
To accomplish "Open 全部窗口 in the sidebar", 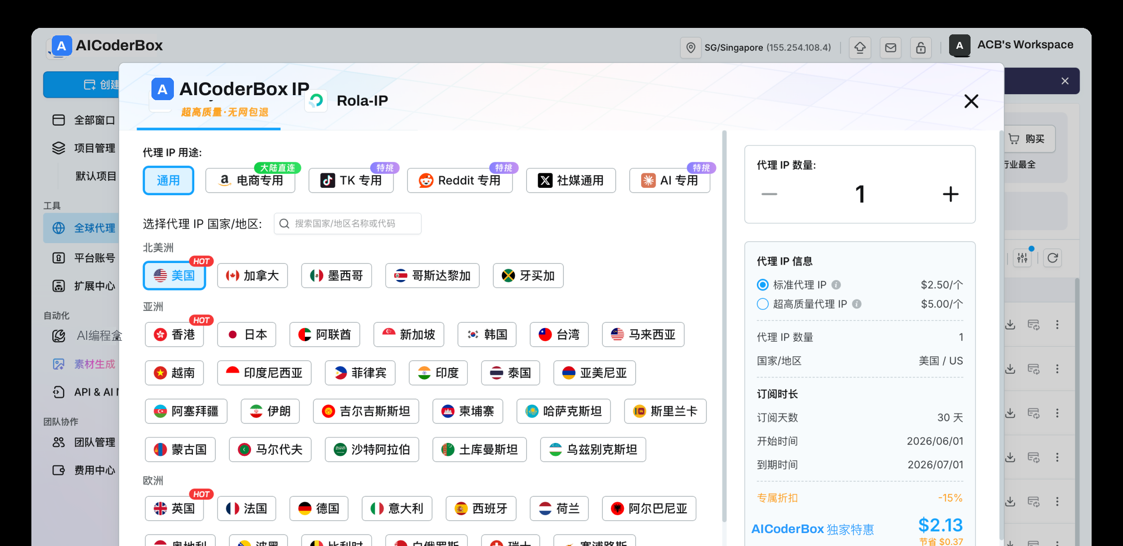I will pyautogui.click(x=83, y=120).
